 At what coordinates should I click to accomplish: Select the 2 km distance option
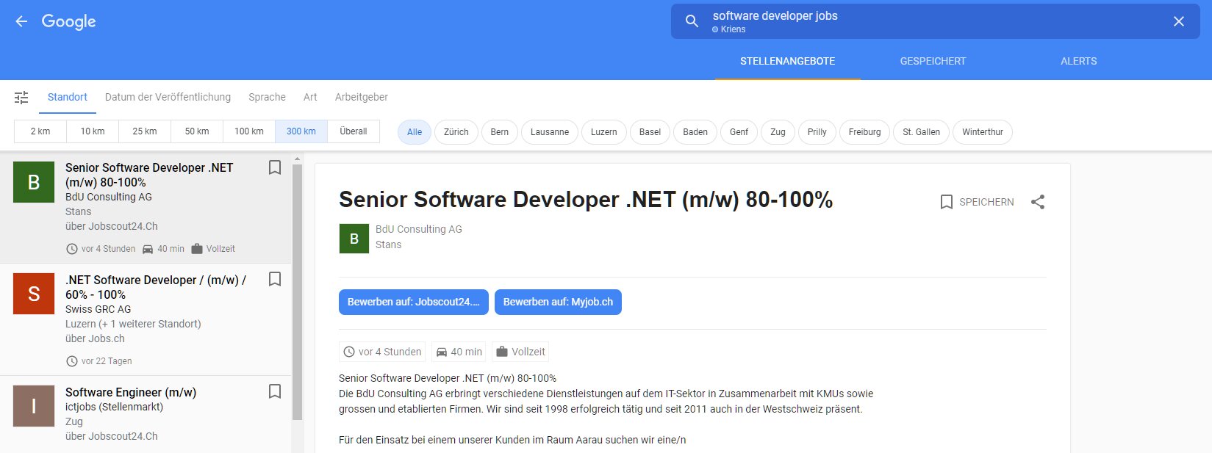point(40,131)
